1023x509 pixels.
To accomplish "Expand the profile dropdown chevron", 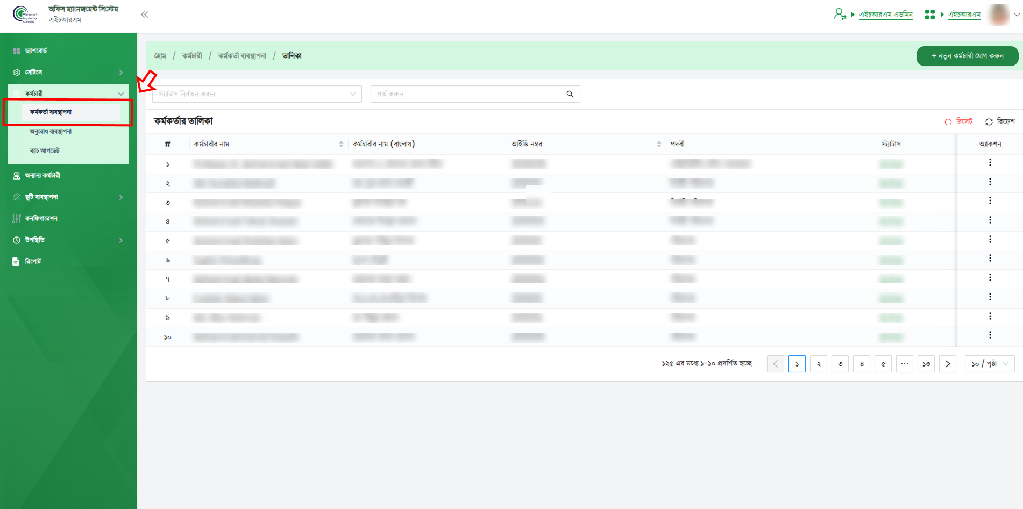I will (x=1017, y=15).
